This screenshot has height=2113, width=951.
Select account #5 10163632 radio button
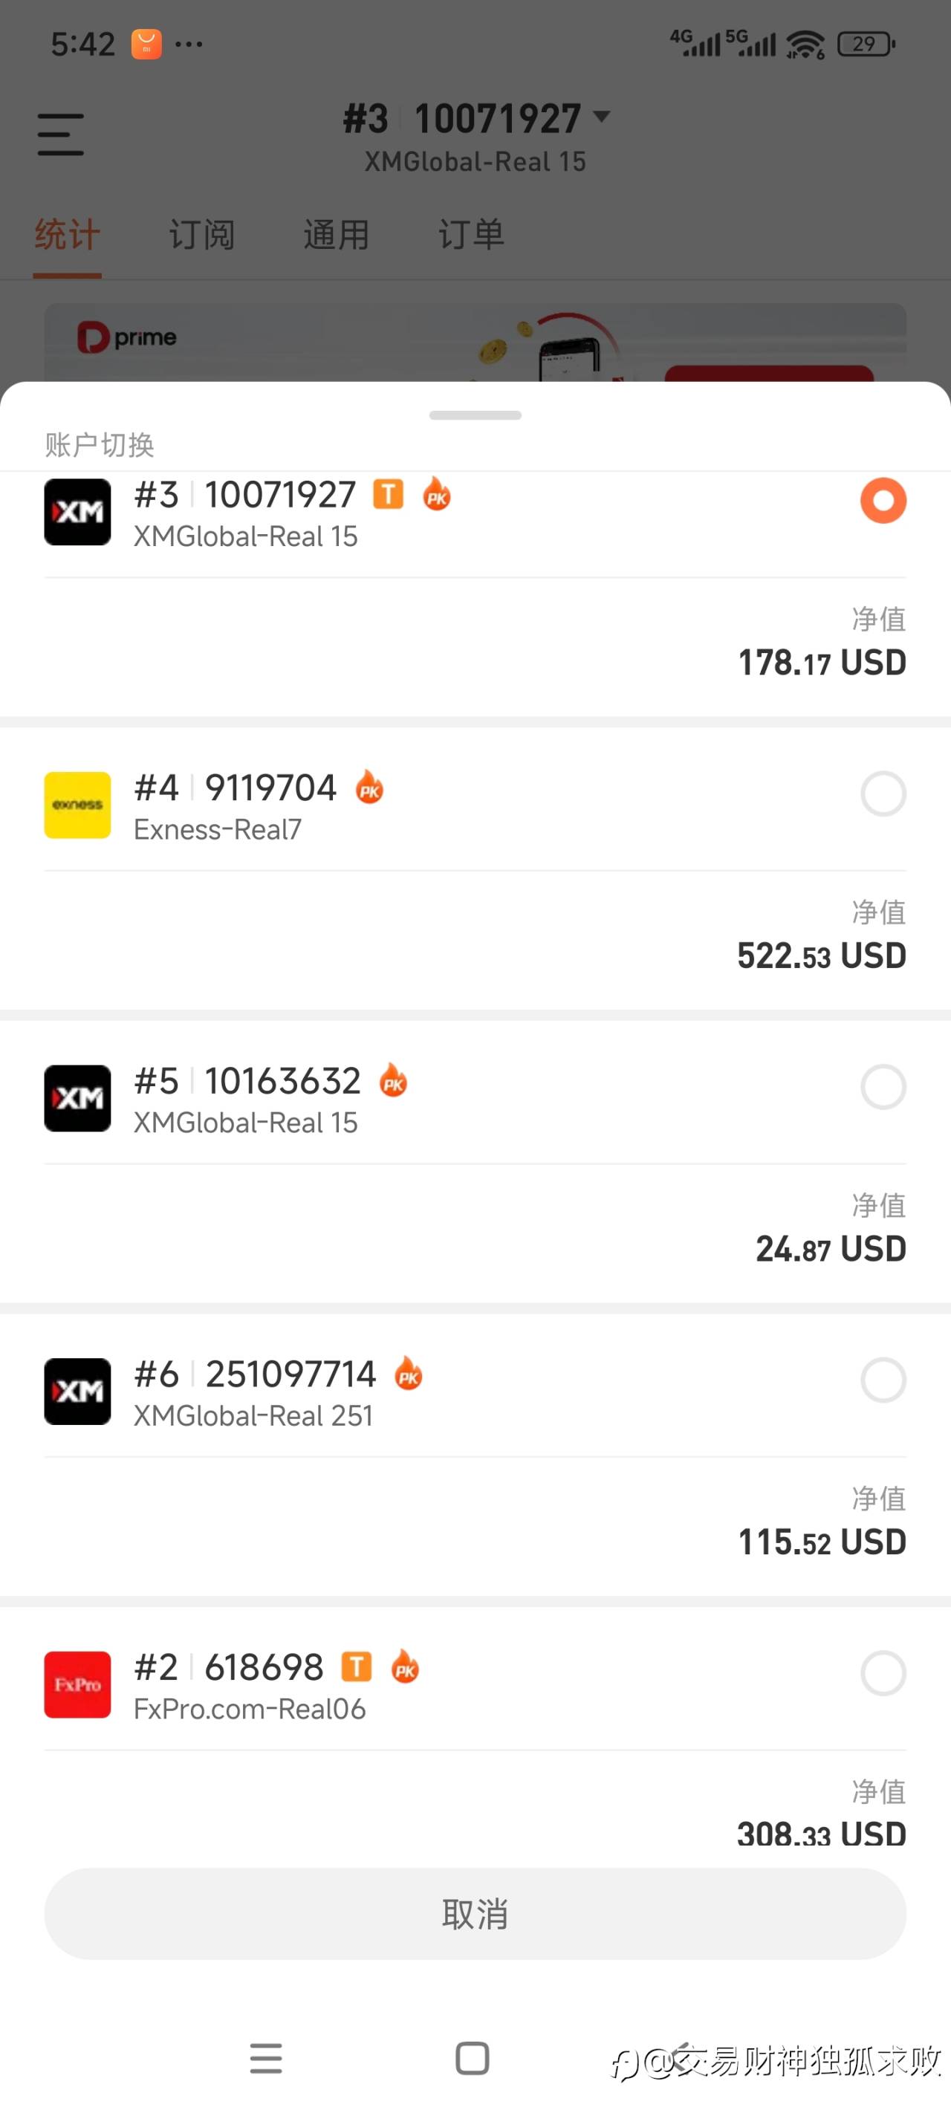(x=883, y=1087)
